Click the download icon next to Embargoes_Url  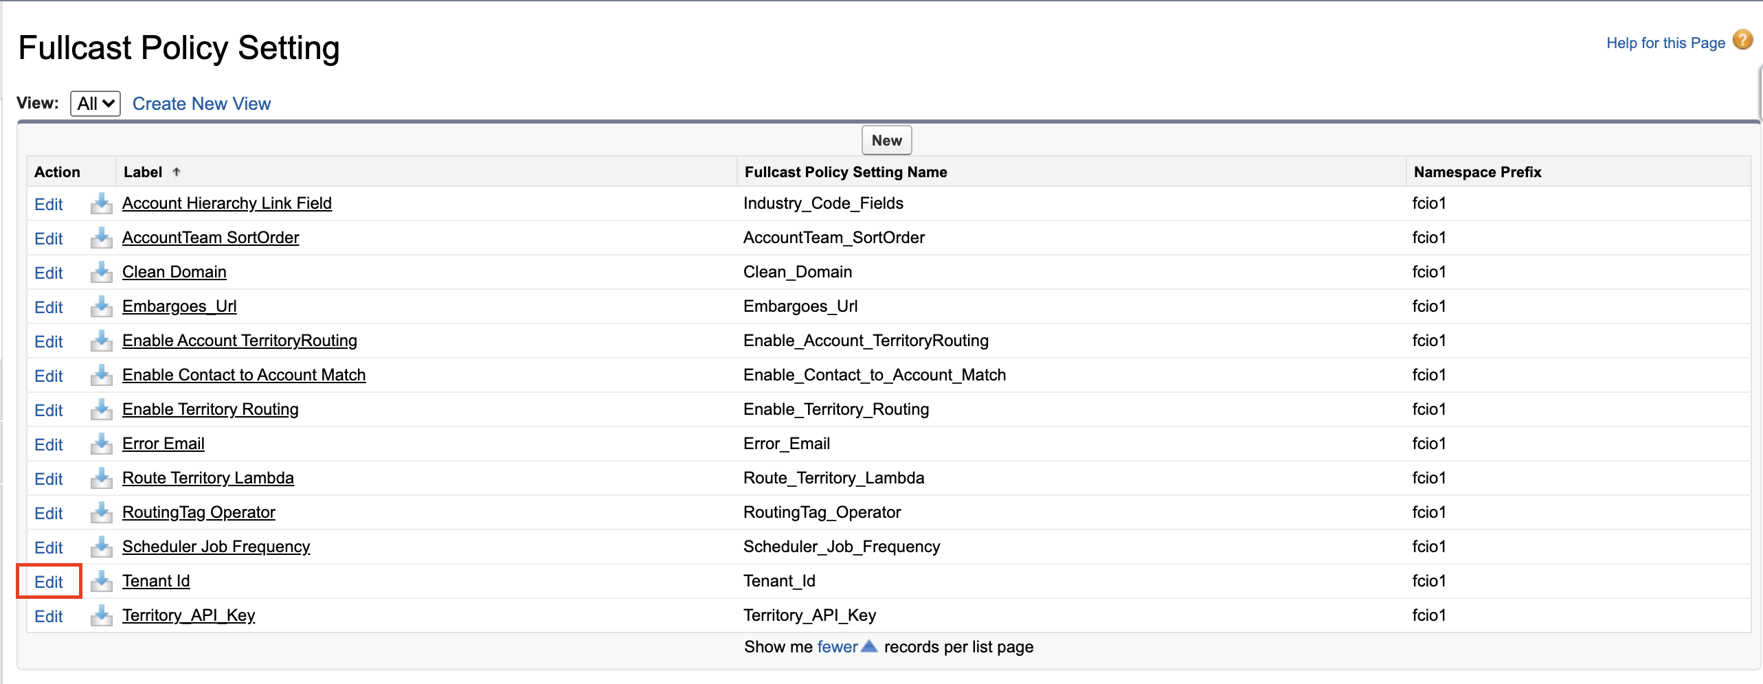click(x=101, y=306)
